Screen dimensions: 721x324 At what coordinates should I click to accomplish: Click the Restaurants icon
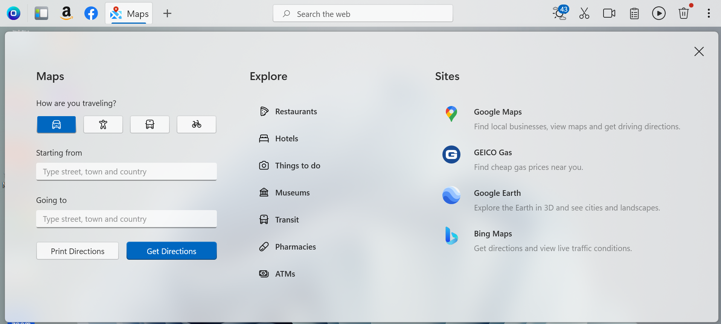coord(264,111)
